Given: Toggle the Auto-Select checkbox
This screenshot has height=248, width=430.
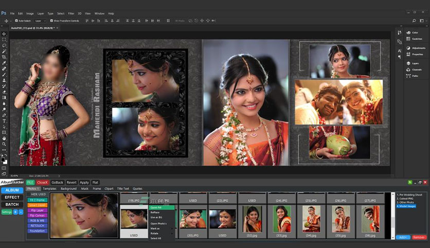Looking at the screenshot, I should click(16, 21).
